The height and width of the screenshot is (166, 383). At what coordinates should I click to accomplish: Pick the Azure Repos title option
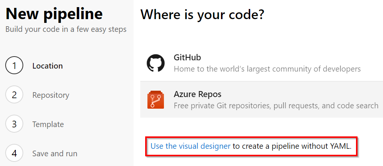[x=198, y=94]
